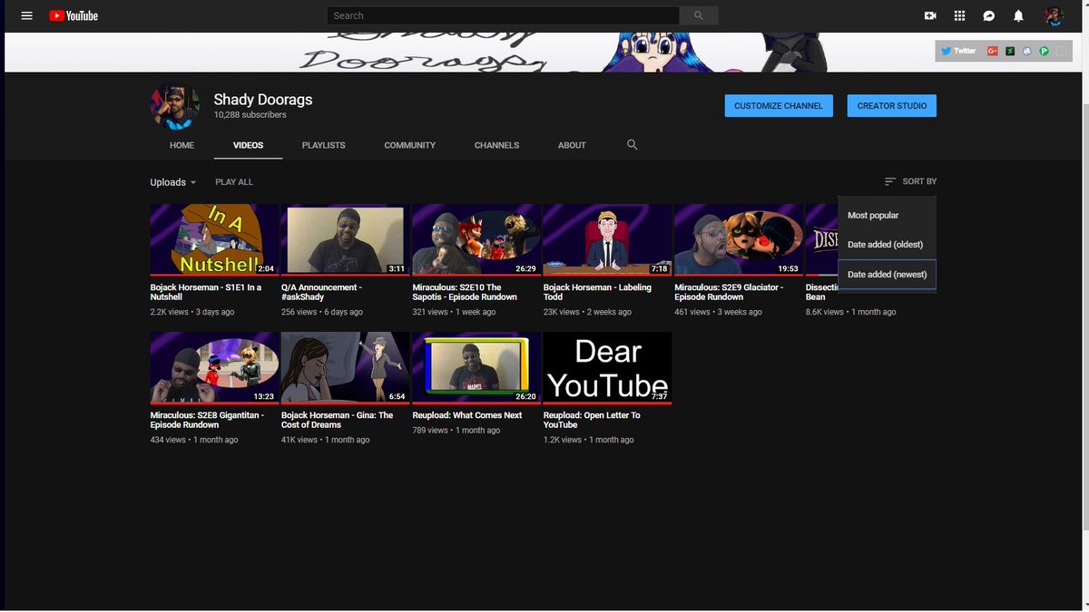Switch to the PLAYLISTS tab
Screen dimensions: 1089x612
pyautogui.click(x=324, y=145)
